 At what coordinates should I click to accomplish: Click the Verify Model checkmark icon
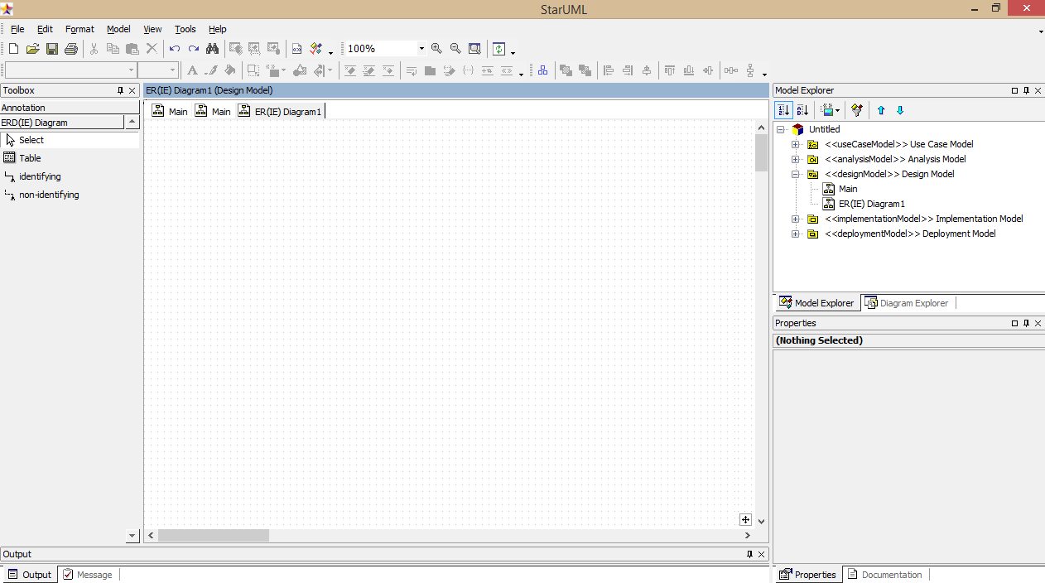pos(315,49)
